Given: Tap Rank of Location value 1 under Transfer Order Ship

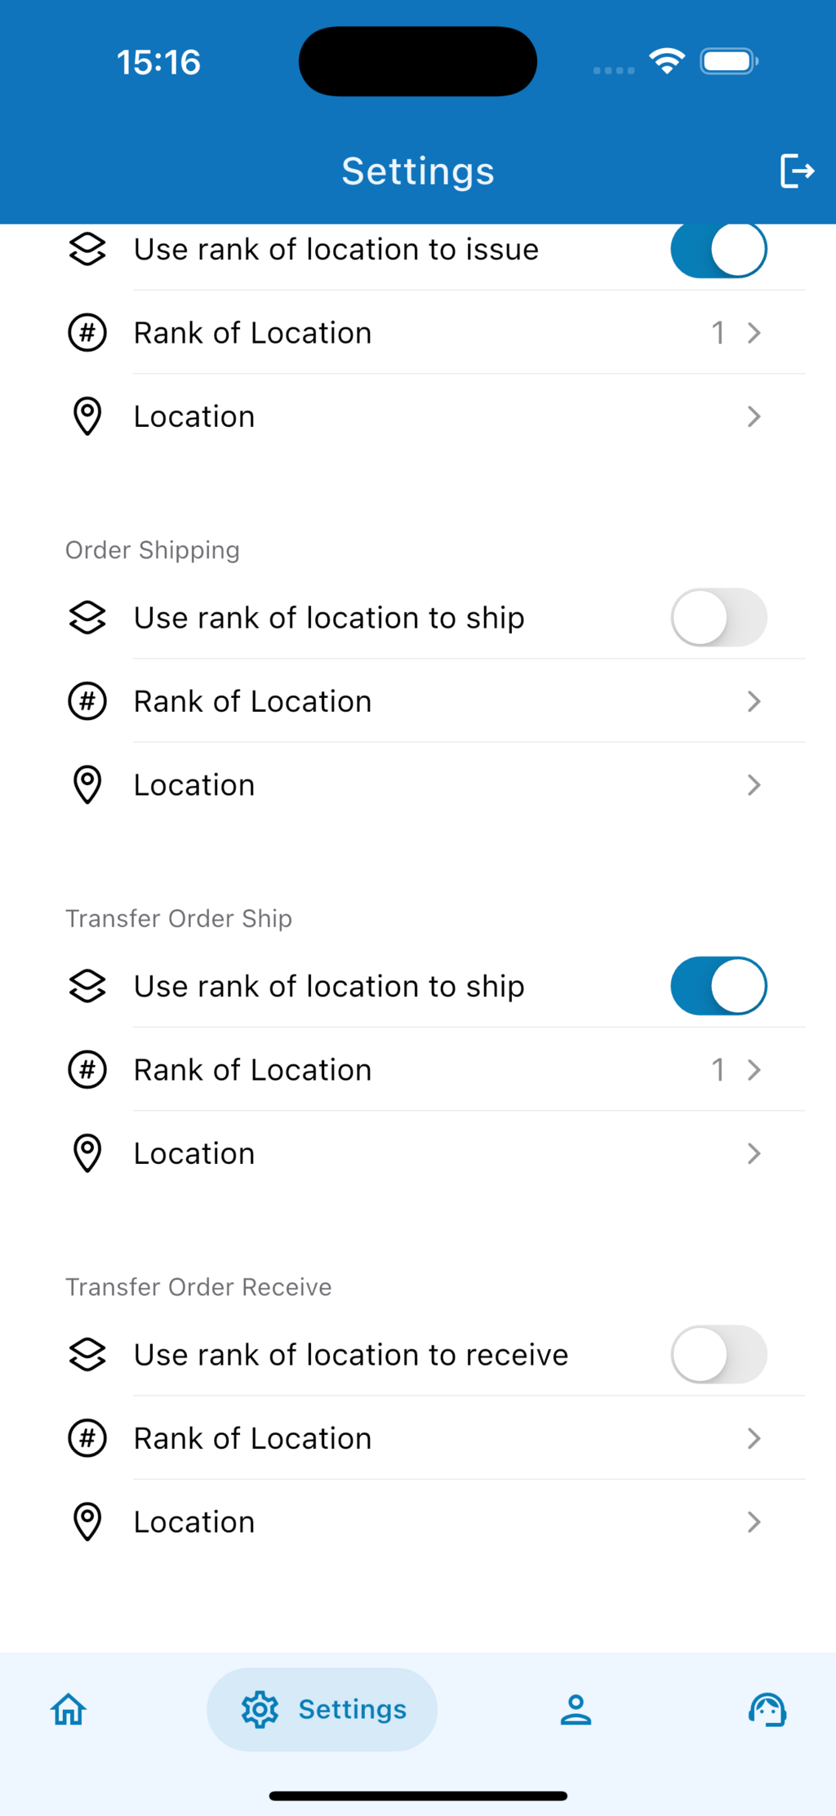Looking at the screenshot, I should [718, 1069].
